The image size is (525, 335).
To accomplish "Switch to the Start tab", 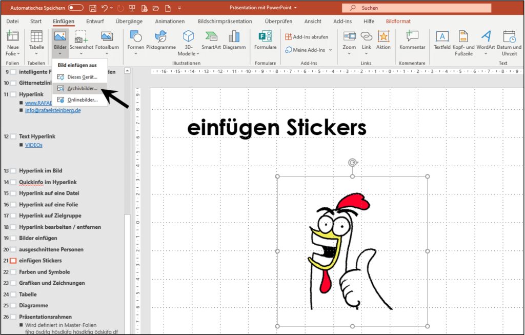I will click(36, 21).
